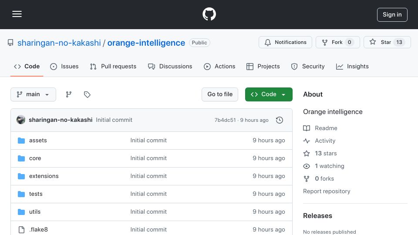Viewport: 418px width, 235px height.
Task: Click the utils folder icon
Action: 21,212
